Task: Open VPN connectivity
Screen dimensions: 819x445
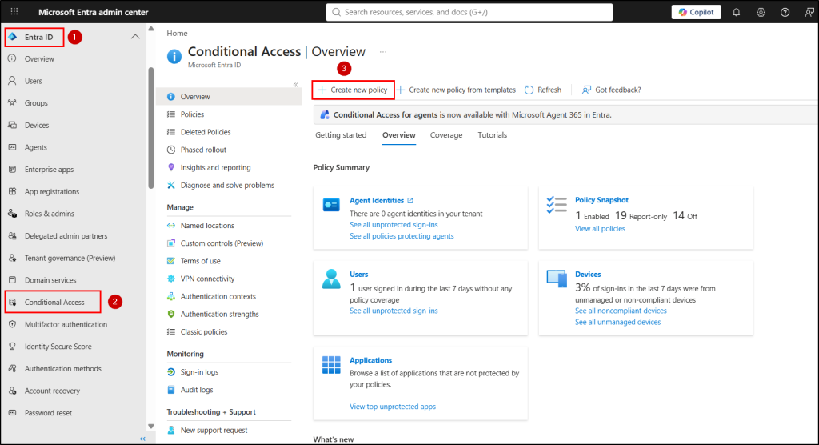Action: click(x=207, y=279)
